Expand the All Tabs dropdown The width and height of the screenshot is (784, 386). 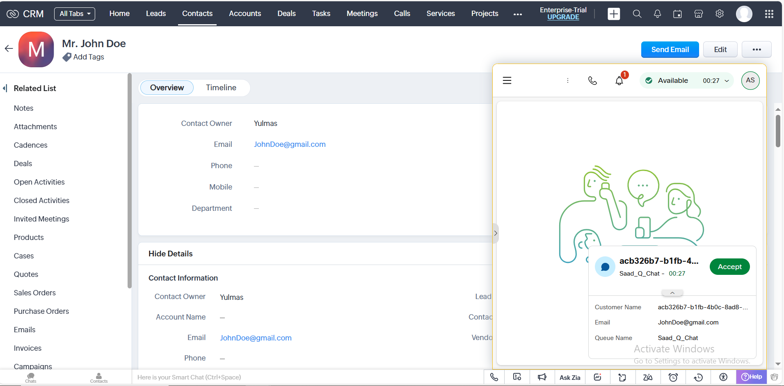[x=75, y=14]
